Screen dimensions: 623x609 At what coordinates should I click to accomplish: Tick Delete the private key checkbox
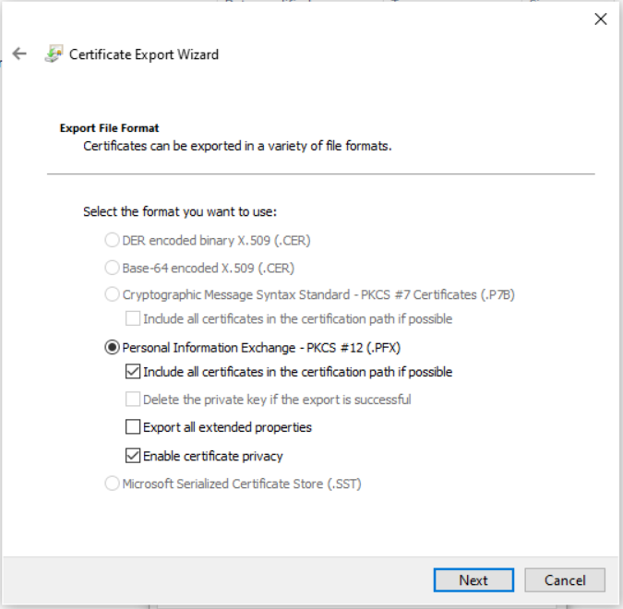(x=133, y=400)
